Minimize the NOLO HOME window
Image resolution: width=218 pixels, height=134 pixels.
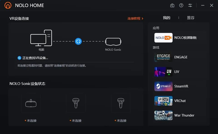[x=203, y=5]
